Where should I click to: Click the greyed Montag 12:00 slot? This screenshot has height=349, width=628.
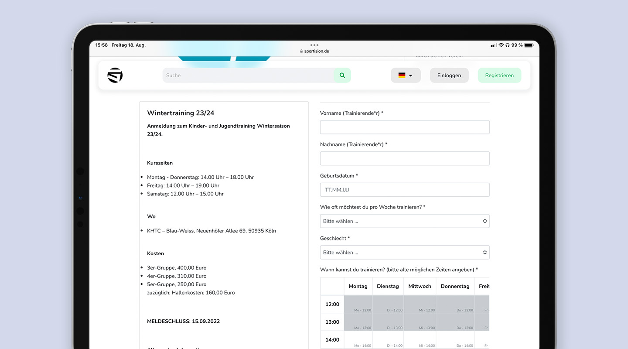tap(358, 304)
